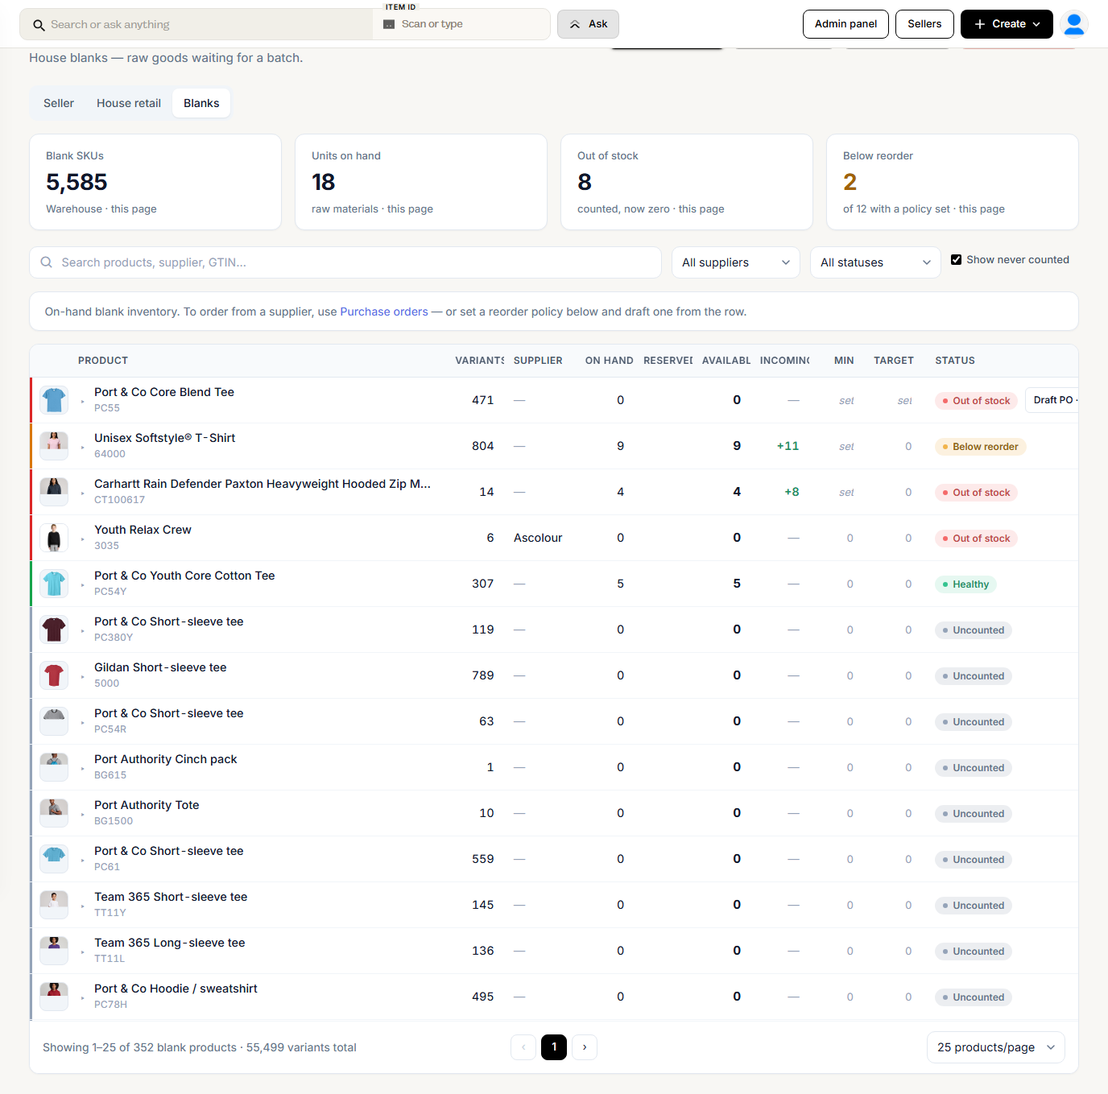The height and width of the screenshot is (1094, 1108).
Task: Open the Create dropdown menu
Action: click(x=1007, y=24)
